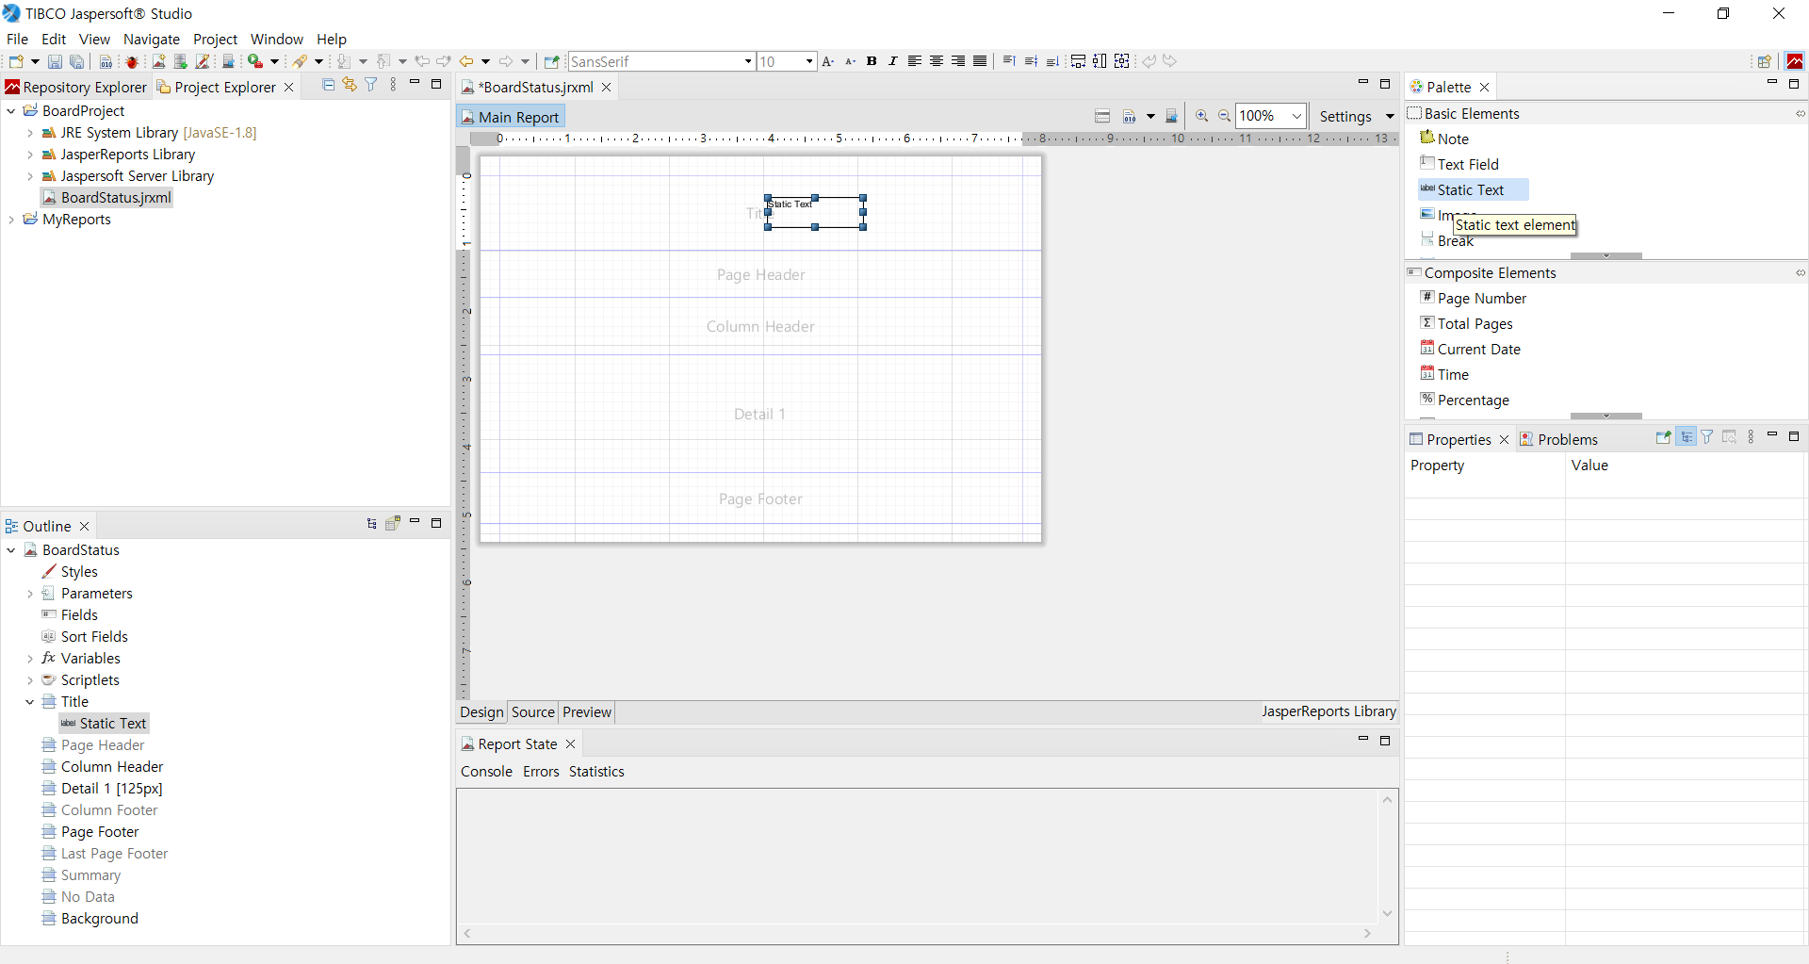This screenshot has width=1809, height=964.
Task: Click the Bold formatting icon
Action: tap(872, 61)
